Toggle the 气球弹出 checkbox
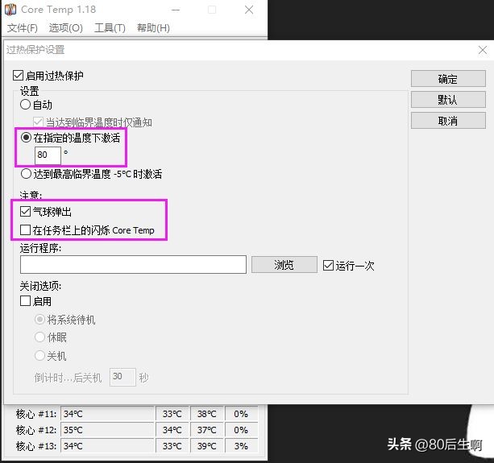This screenshot has height=463, width=494. coord(25,212)
